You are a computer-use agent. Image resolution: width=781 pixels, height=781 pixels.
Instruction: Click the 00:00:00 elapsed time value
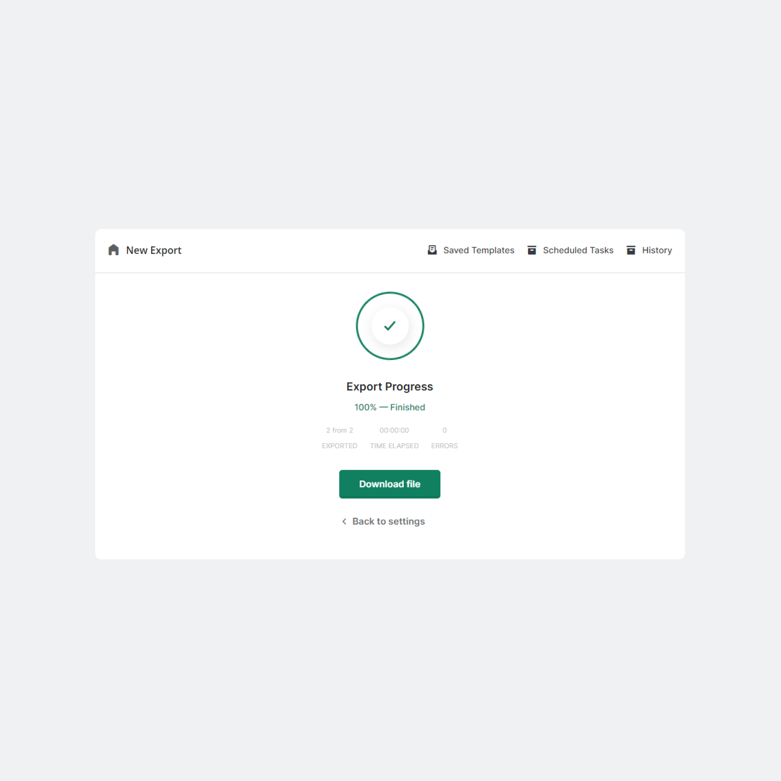(394, 430)
